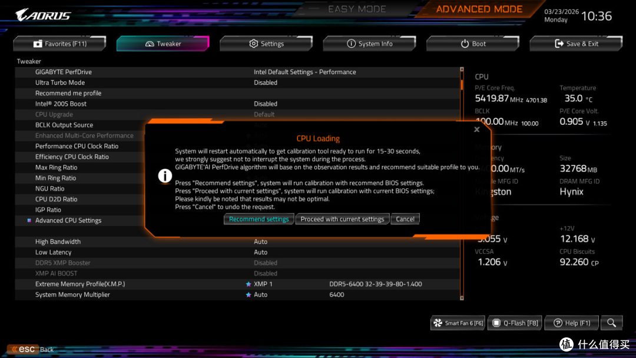The height and width of the screenshot is (358, 636).
Task: Change Ultra Turbo Mode Disabled value
Action: pyautogui.click(x=265, y=82)
